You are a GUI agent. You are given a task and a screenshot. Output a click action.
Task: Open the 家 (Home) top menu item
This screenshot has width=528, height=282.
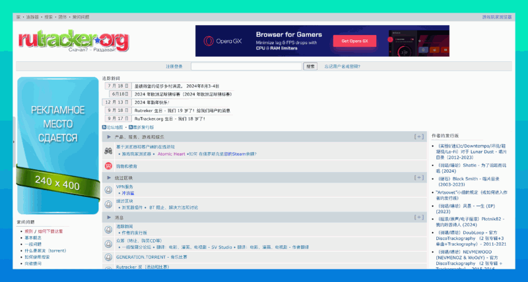[x=18, y=17]
